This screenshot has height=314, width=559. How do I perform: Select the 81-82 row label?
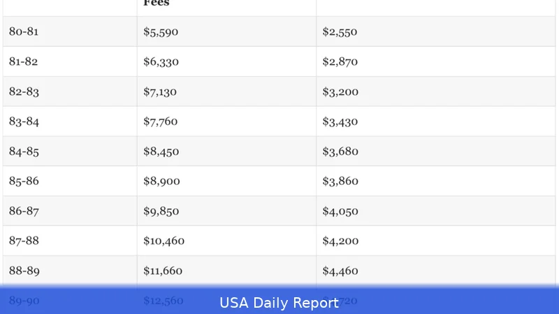pos(24,61)
